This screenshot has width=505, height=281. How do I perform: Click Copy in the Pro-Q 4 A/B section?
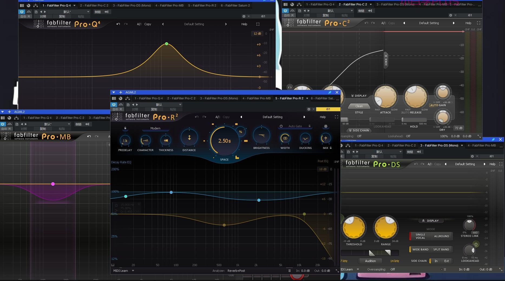pos(148,24)
